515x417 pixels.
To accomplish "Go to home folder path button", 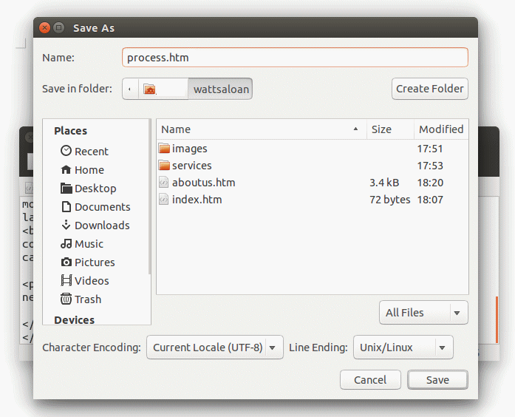I will click(163, 89).
